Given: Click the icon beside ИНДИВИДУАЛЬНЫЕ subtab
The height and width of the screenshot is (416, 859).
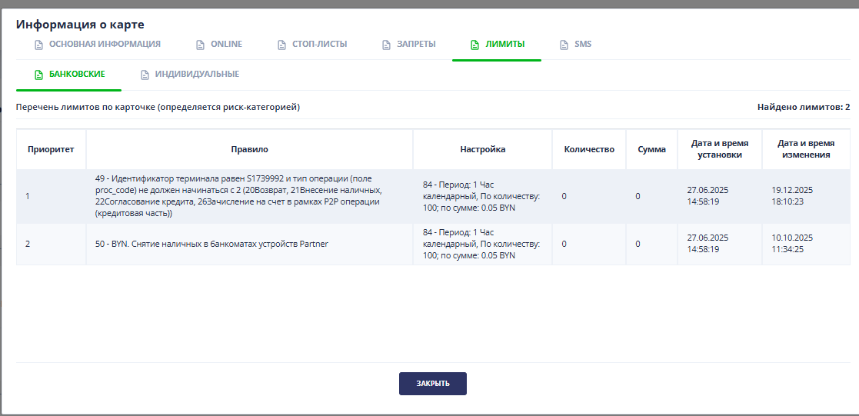Looking at the screenshot, I should (145, 75).
